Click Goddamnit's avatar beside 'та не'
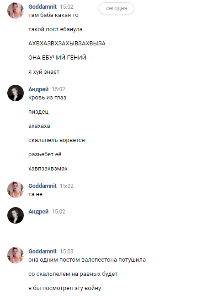 tap(16, 190)
